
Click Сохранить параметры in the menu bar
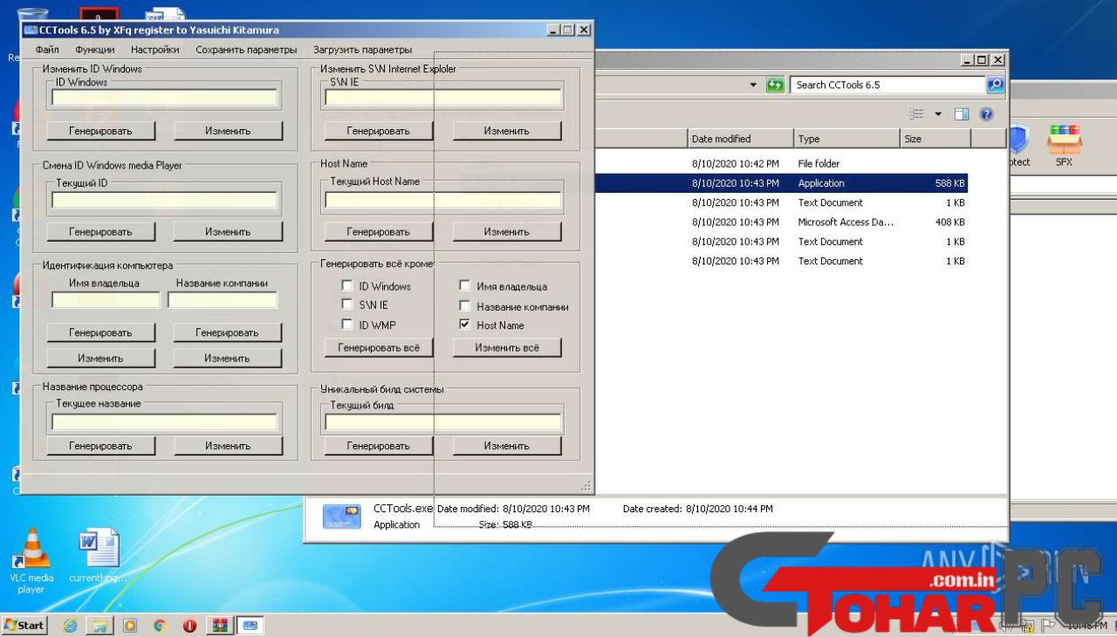point(246,50)
